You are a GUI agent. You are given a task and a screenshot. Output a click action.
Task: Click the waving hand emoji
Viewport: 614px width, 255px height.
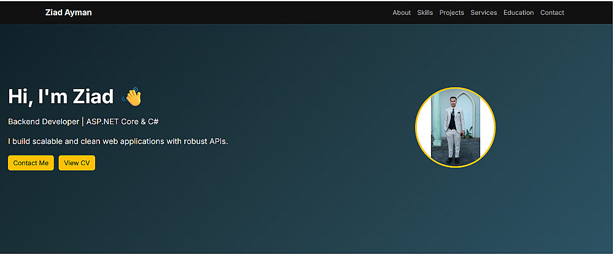pos(131,96)
